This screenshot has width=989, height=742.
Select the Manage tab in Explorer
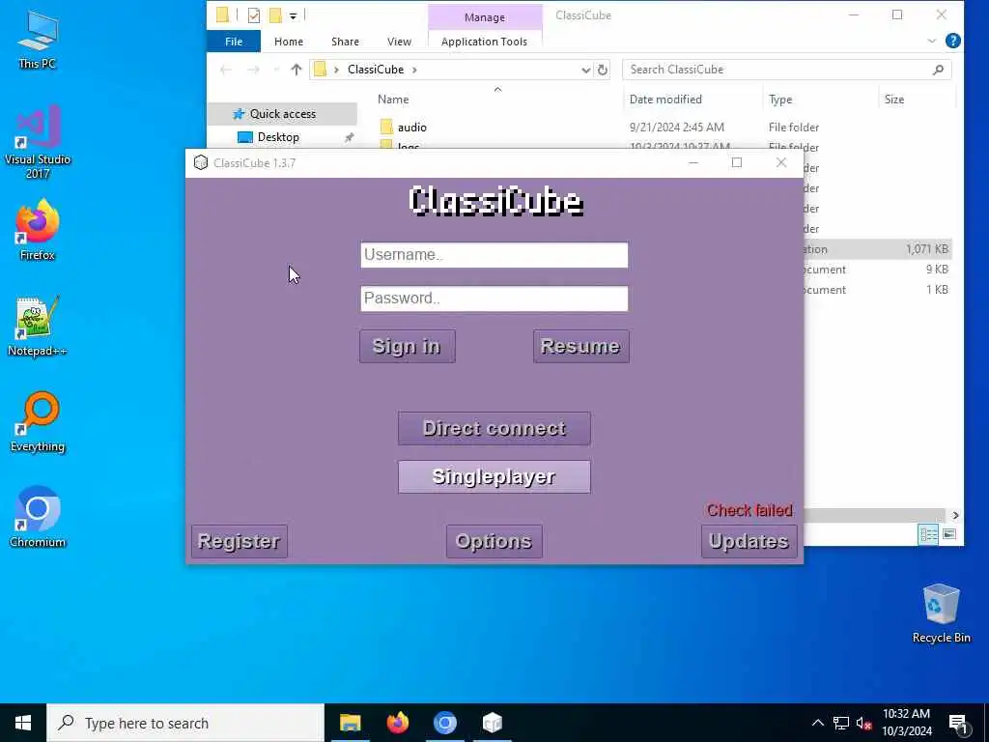click(485, 17)
